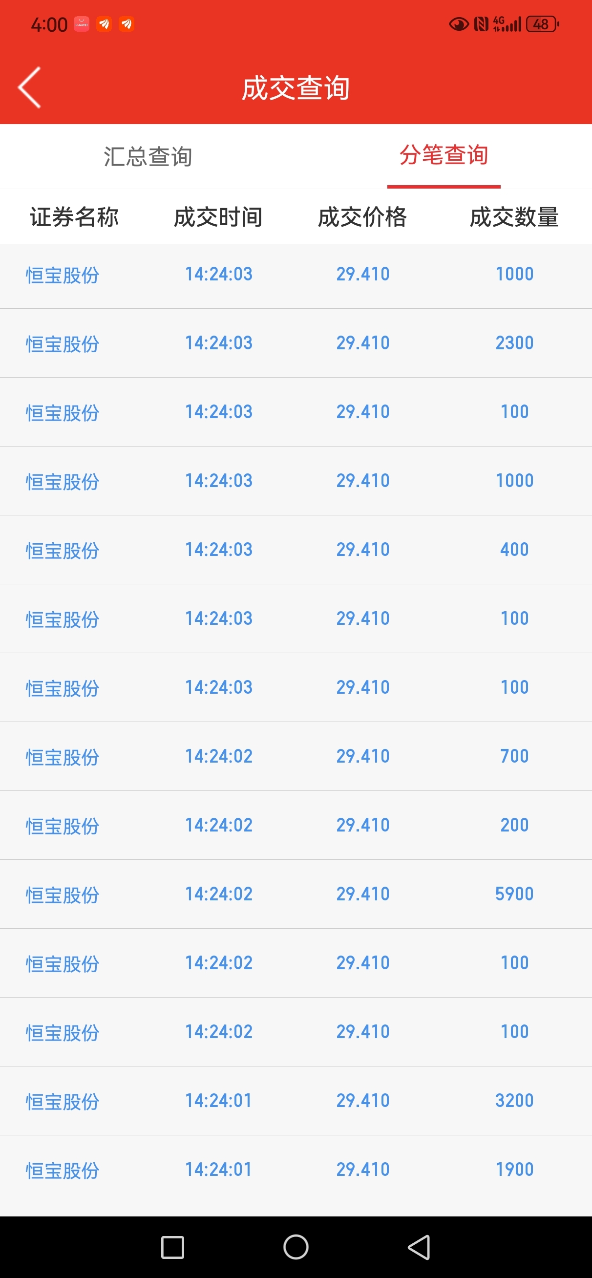Tap the Android back triangle button
The height and width of the screenshot is (1278, 592).
419,1247
